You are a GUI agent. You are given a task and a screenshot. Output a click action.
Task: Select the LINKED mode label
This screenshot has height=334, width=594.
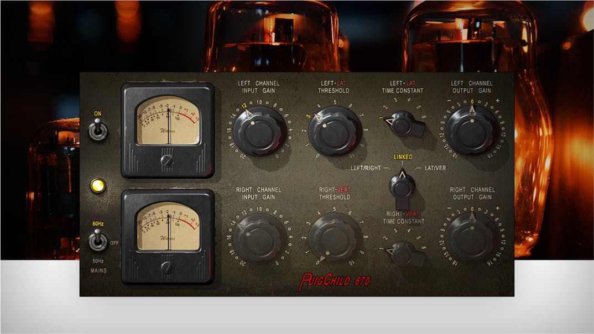(x=403, y=157)
